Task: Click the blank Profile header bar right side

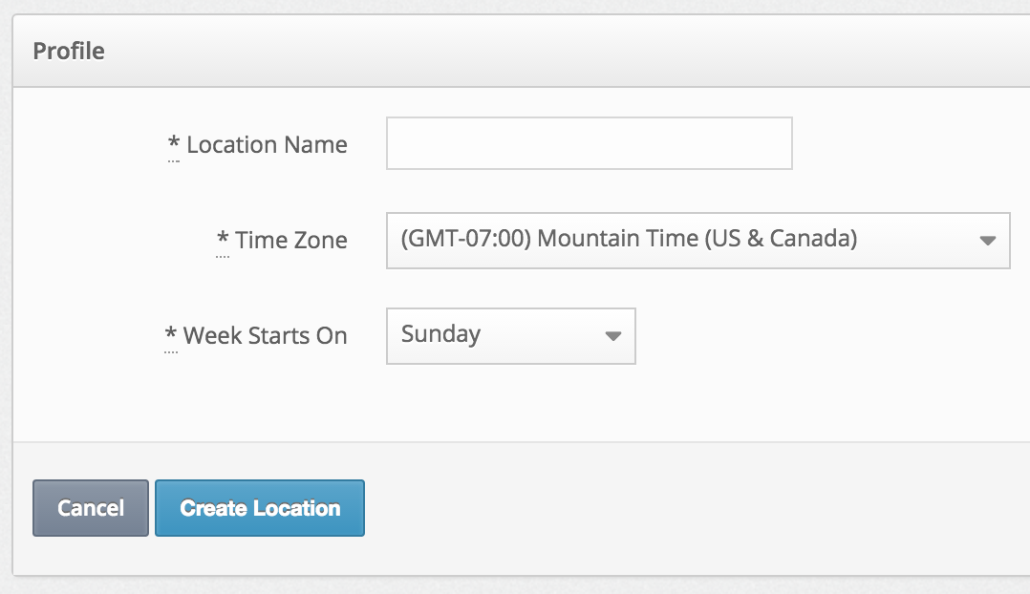Action: pyautogui.click(x=669, y=51)
